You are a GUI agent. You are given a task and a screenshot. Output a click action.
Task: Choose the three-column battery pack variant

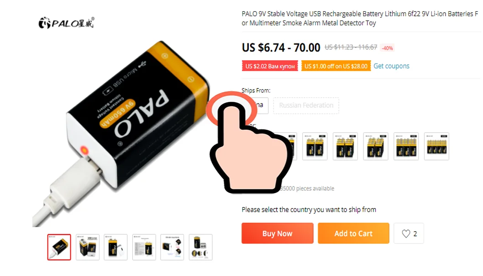(x=406, y=146)
